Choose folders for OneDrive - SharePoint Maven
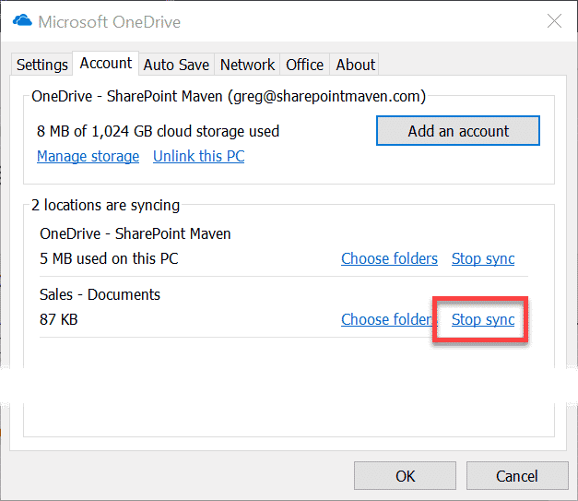Image resolution: width=578 pixels, height=501 pixels. [389, 258]
